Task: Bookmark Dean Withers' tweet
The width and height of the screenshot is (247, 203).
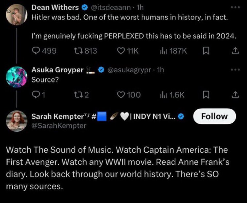Action: 205,51
